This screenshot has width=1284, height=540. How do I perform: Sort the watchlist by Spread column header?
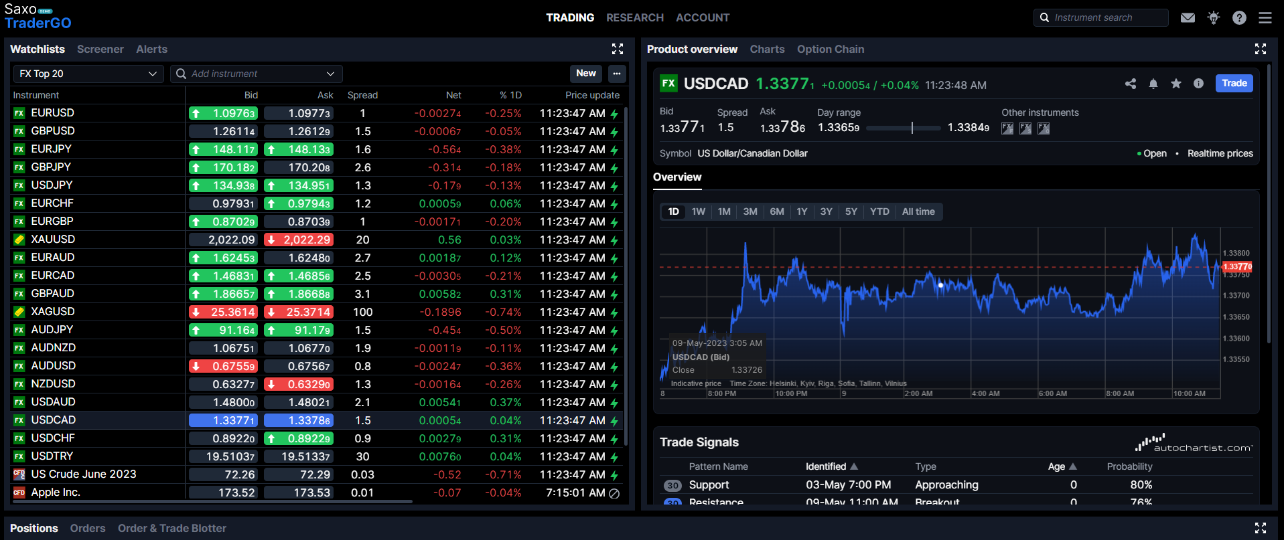362,95
